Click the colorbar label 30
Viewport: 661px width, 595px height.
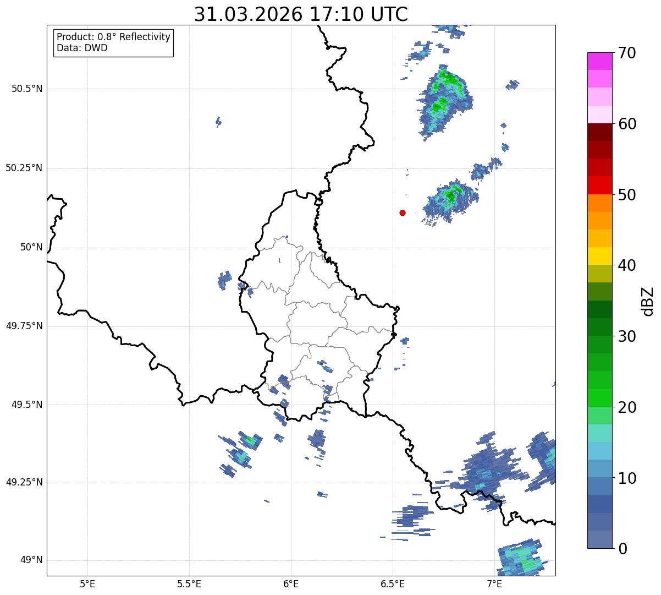(x=627, y=336)
